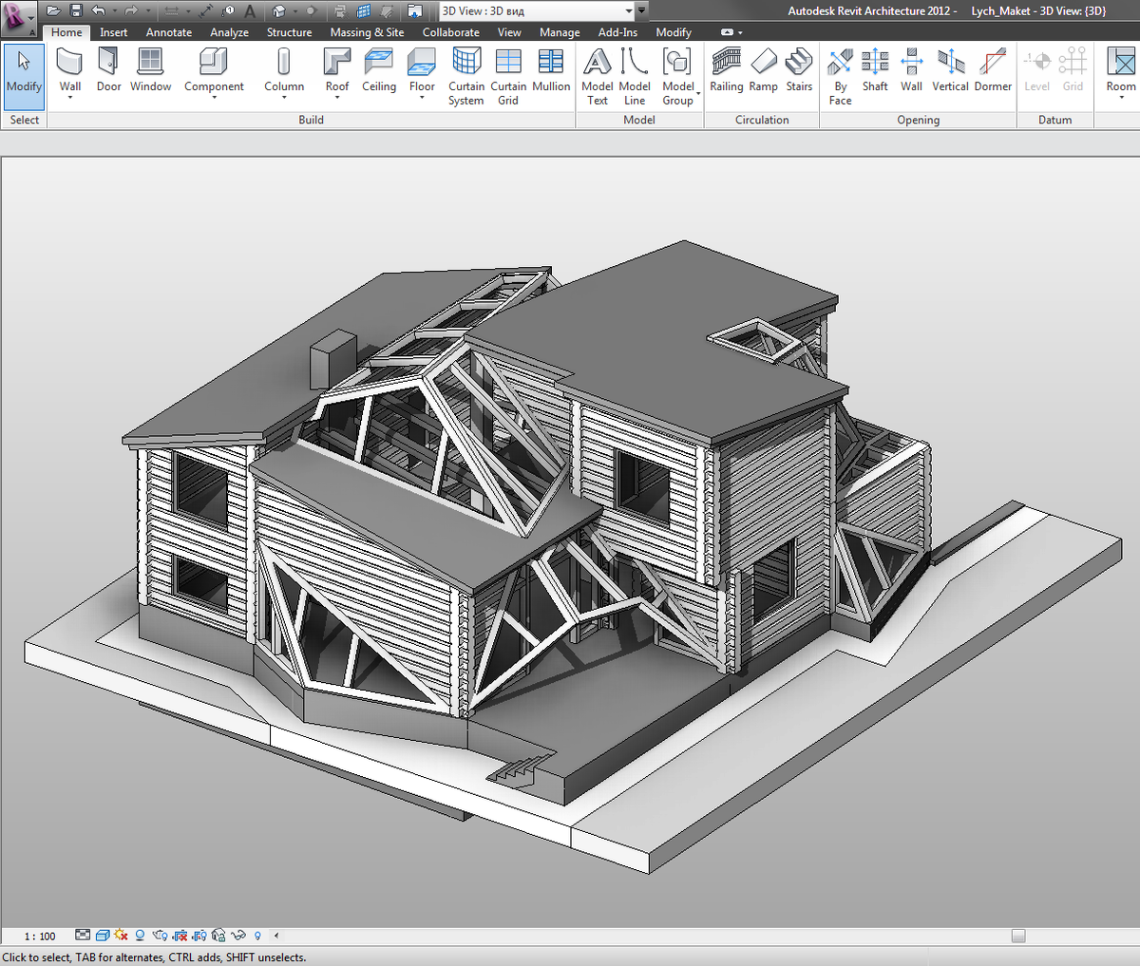Click the Mullion tool
This screenshot has width=1140, height=966.
tap(551, 70)
